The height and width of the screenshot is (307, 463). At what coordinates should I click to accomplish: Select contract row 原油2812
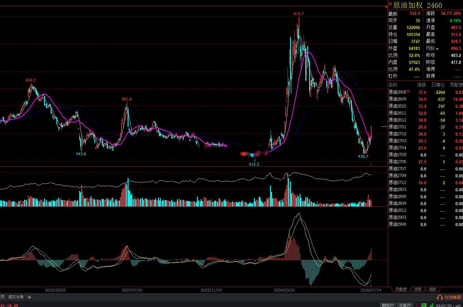click(426, 211)
